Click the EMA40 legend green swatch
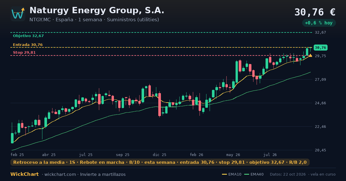346x181 pixels. click(x=247, y=174)
